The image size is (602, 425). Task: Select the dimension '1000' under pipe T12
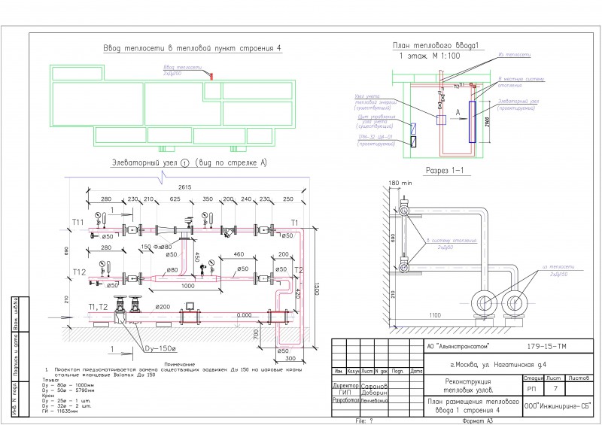(187, 286)
